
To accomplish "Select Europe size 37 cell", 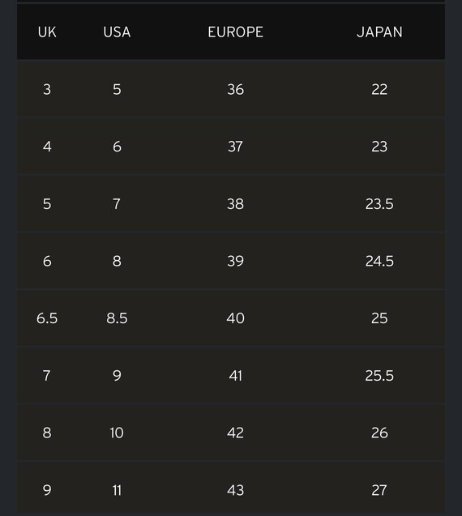I will coord(235,147).
